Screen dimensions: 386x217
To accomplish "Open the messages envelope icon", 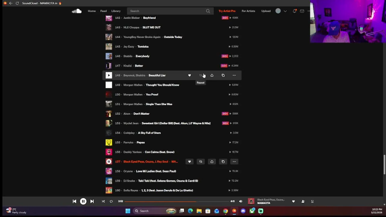I will coord(302,11).
